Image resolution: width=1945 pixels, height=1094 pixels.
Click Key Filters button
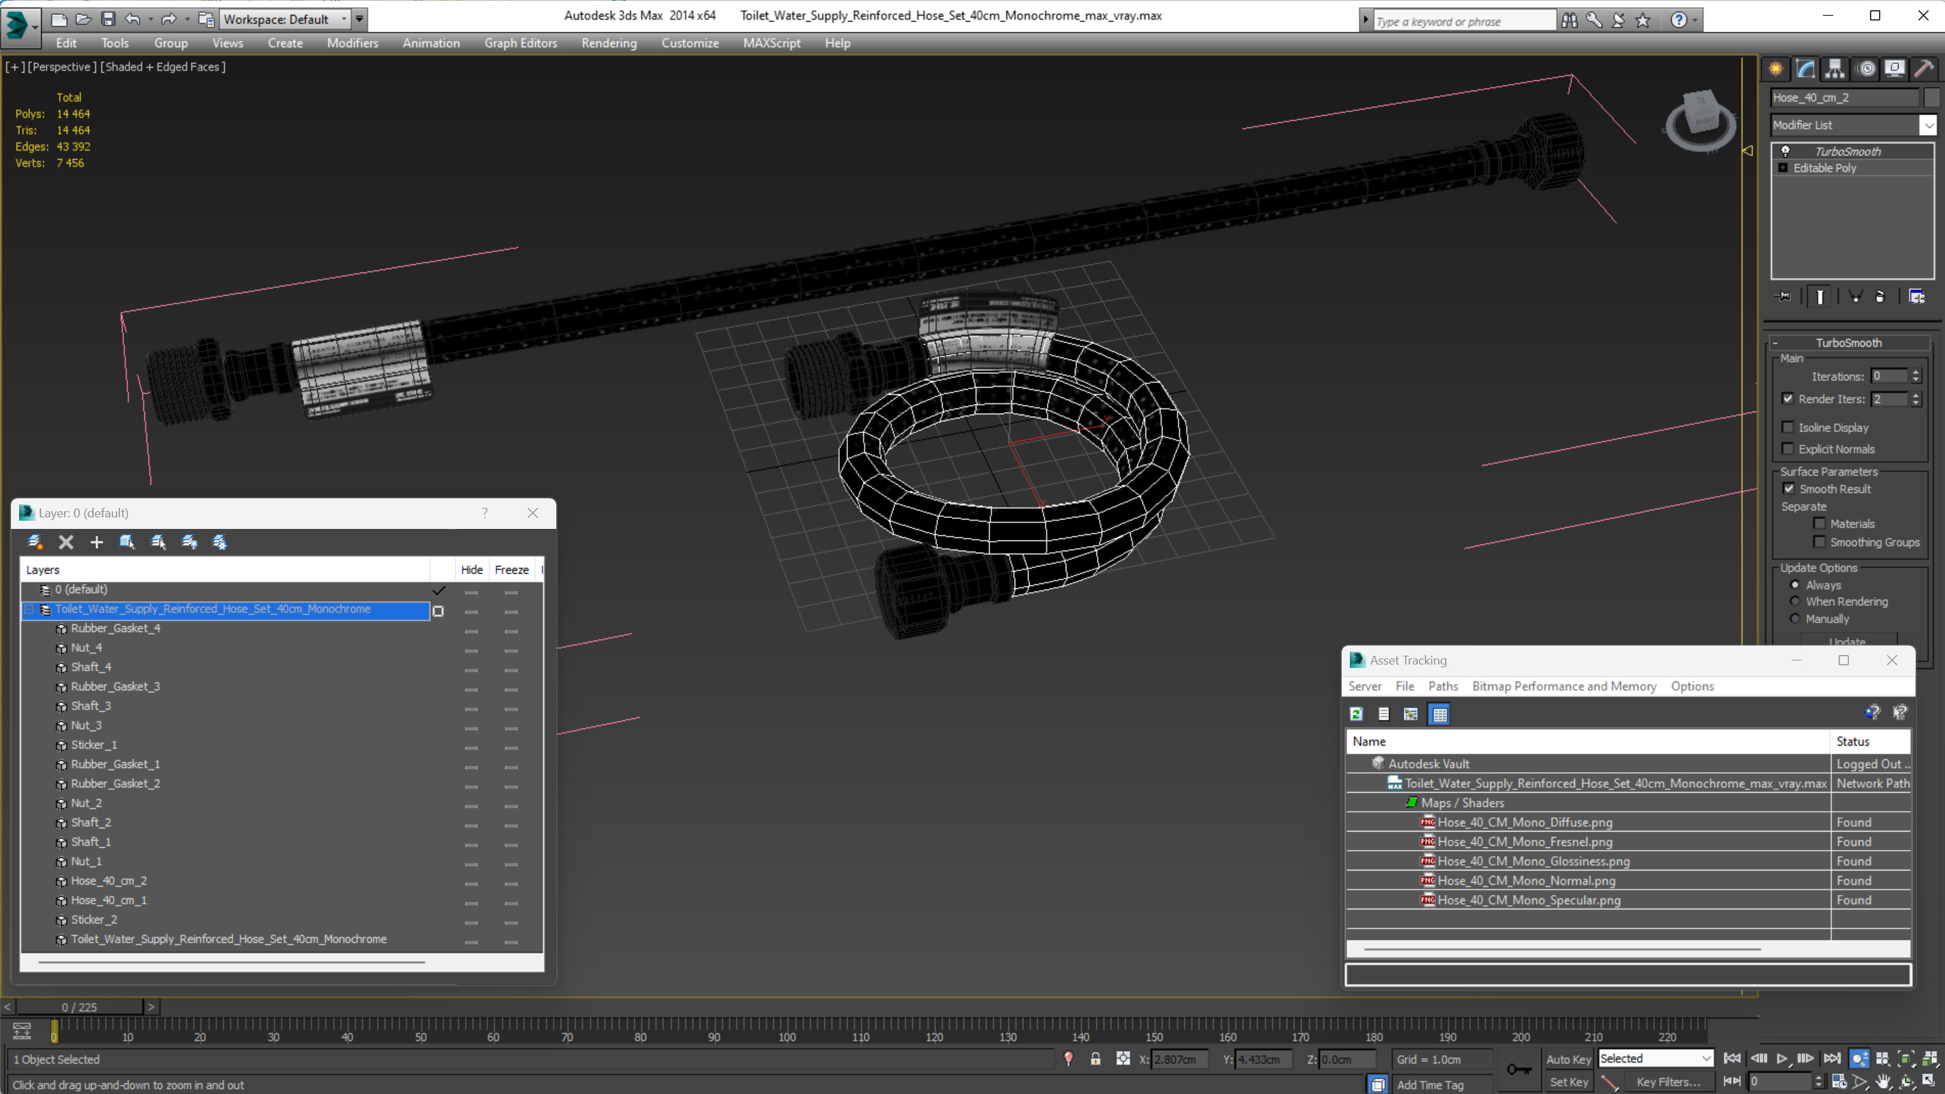click(x=1668, y=1081)
